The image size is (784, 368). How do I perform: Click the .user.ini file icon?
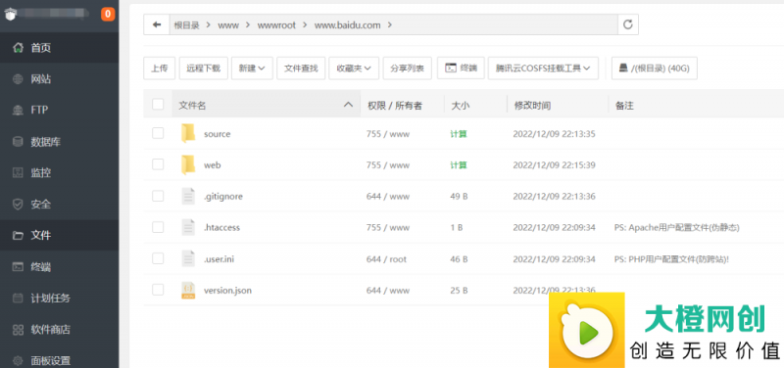[187, 259]
